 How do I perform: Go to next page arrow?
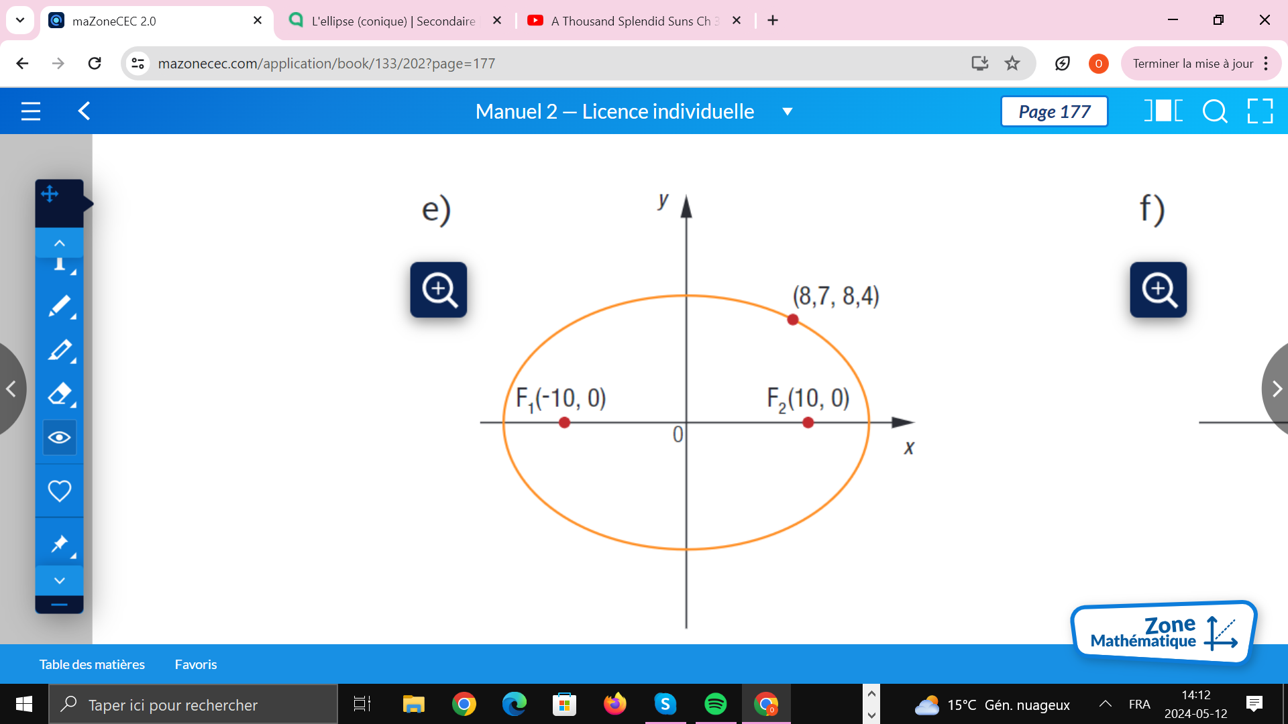click(x=1276, y=389)
